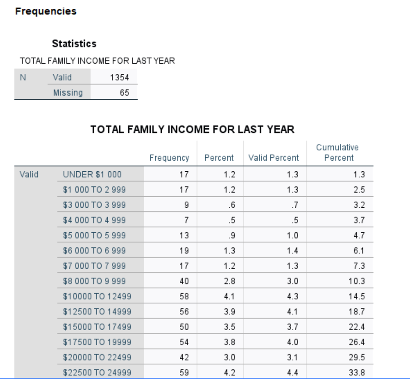Click the Percent column header
The height and width of the screenshot is (379, 410).
[219, 158]
